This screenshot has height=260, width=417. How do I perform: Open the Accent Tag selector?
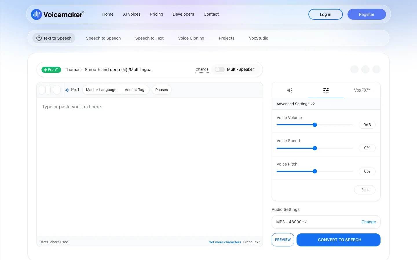pyautogui.click(x=135, y=90)
